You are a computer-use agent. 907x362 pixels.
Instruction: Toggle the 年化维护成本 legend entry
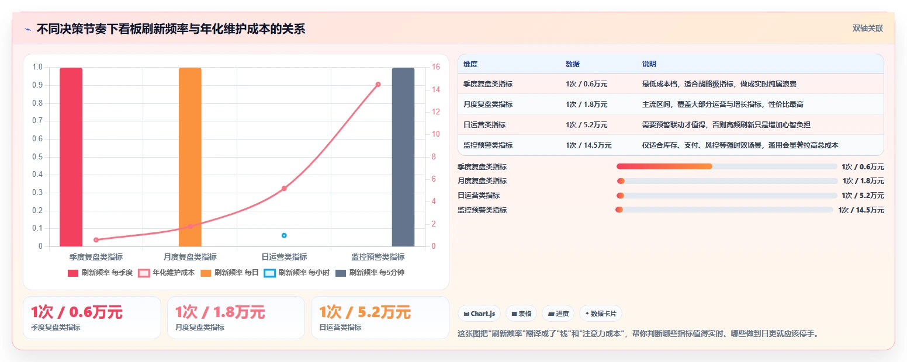click(167, 273)
